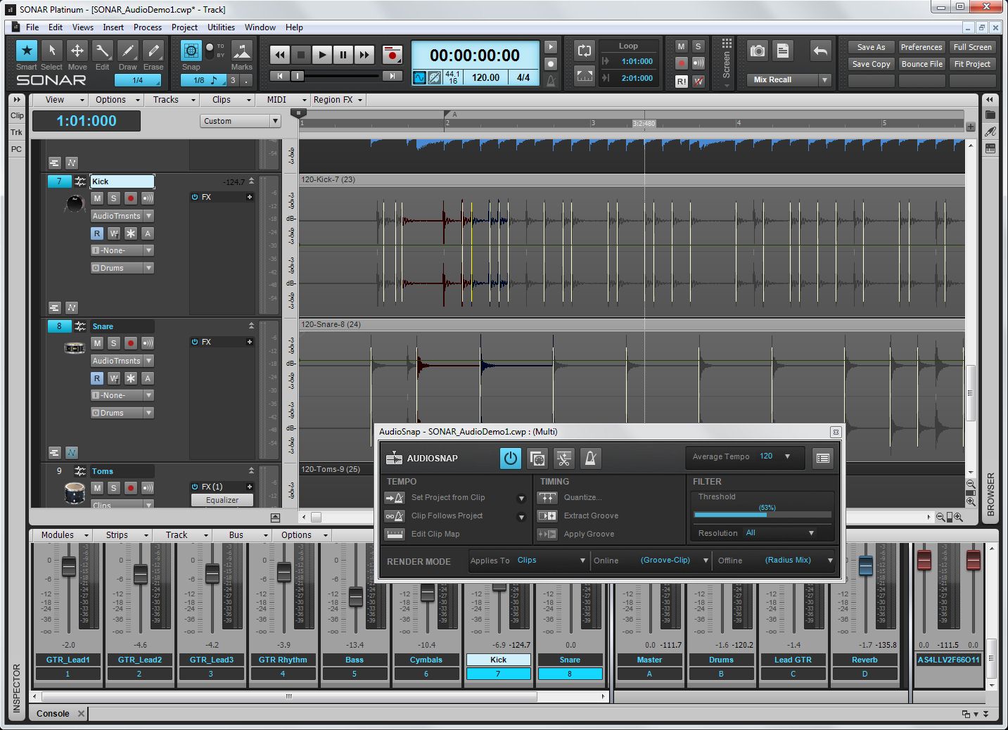Image resolution: width=1008 pixels, height=730 pixels.
Task: Pick the Edit tool
Action: (102, 51)
